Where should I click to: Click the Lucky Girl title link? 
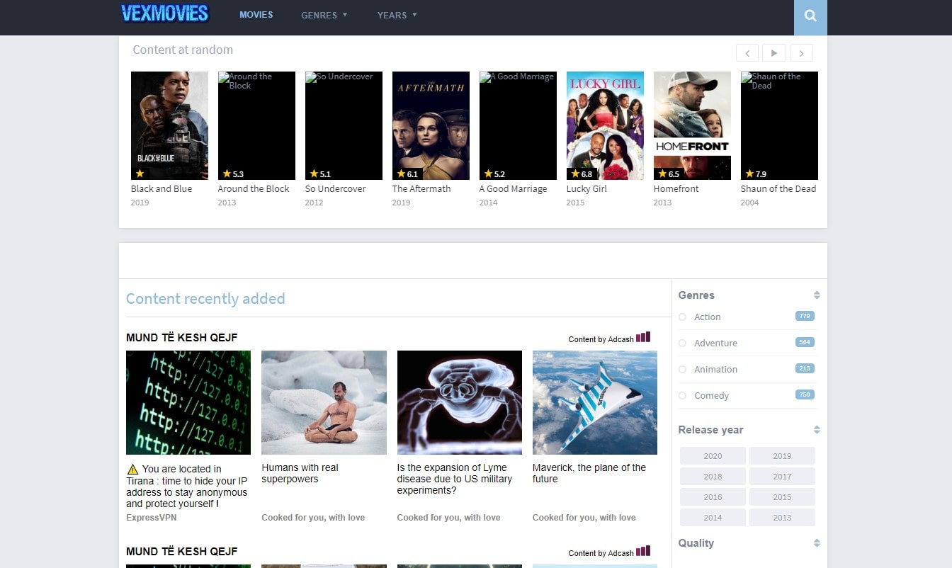point(586,189)
